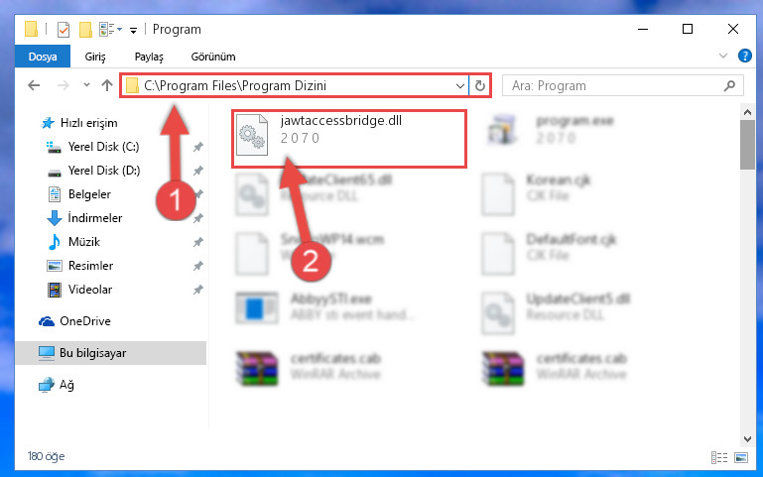Open the Help question mark icon
The height and width of the screenshot is (477, 763).
tap(744, 56)
